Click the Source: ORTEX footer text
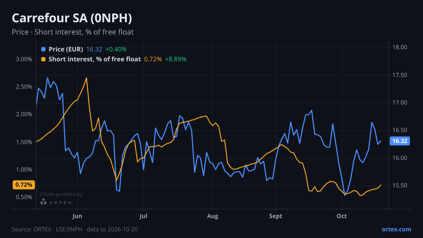The height and width of the screenshot is (238, 423). click(x=75, y=229)
